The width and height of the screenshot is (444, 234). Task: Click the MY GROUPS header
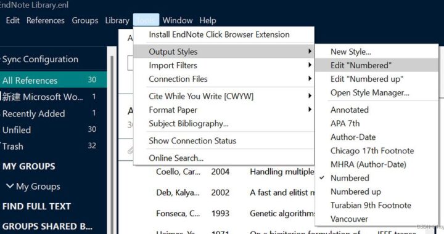click(29, 166)
